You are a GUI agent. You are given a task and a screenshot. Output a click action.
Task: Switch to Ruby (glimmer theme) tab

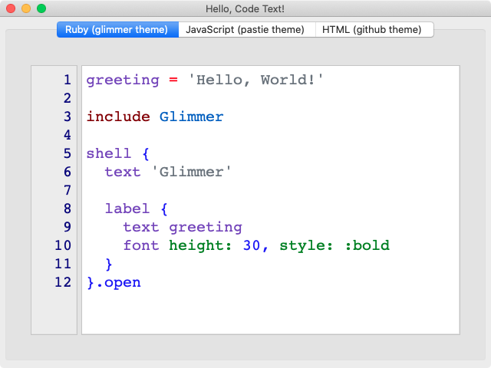(x=117, y=30)
